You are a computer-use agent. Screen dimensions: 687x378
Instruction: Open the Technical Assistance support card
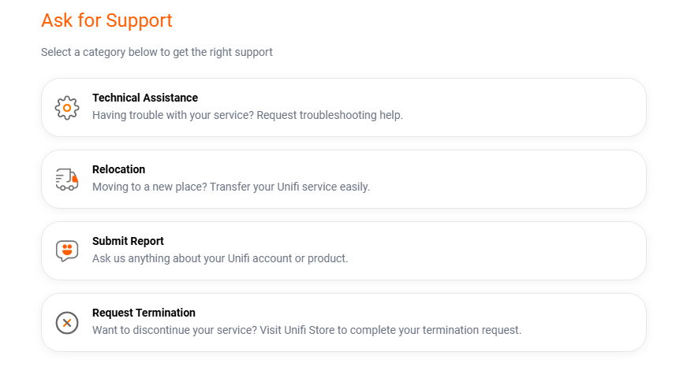pyautogui.click(x=344, y=108)
